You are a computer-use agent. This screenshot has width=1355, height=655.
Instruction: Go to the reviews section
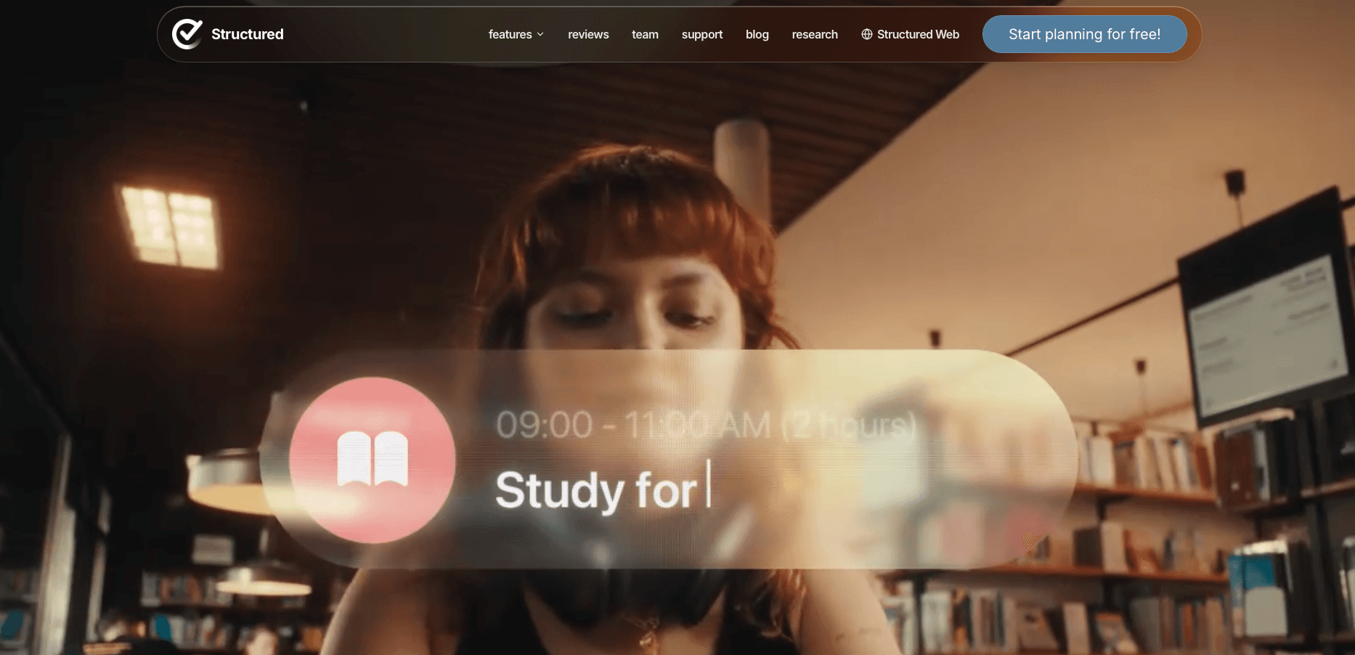(588, 34)
